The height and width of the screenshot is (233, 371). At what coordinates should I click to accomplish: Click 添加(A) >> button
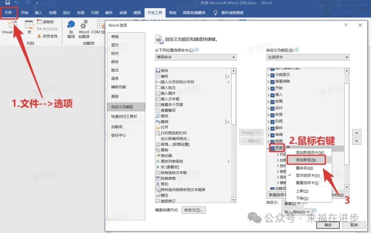pos(251,133)
